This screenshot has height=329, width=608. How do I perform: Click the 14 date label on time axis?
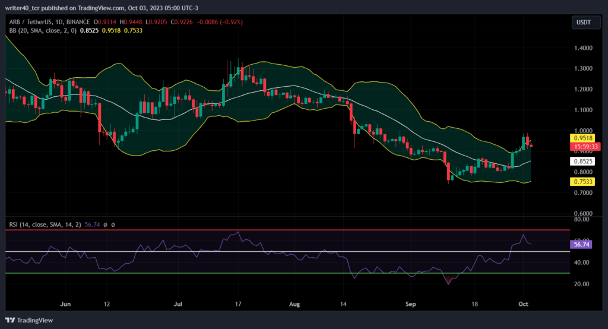point(343,304)
